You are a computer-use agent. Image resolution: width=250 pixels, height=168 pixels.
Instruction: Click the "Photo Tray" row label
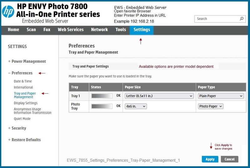click(75, 106)
